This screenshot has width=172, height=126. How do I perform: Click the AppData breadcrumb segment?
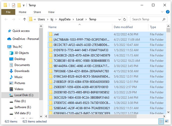point(65,19)
